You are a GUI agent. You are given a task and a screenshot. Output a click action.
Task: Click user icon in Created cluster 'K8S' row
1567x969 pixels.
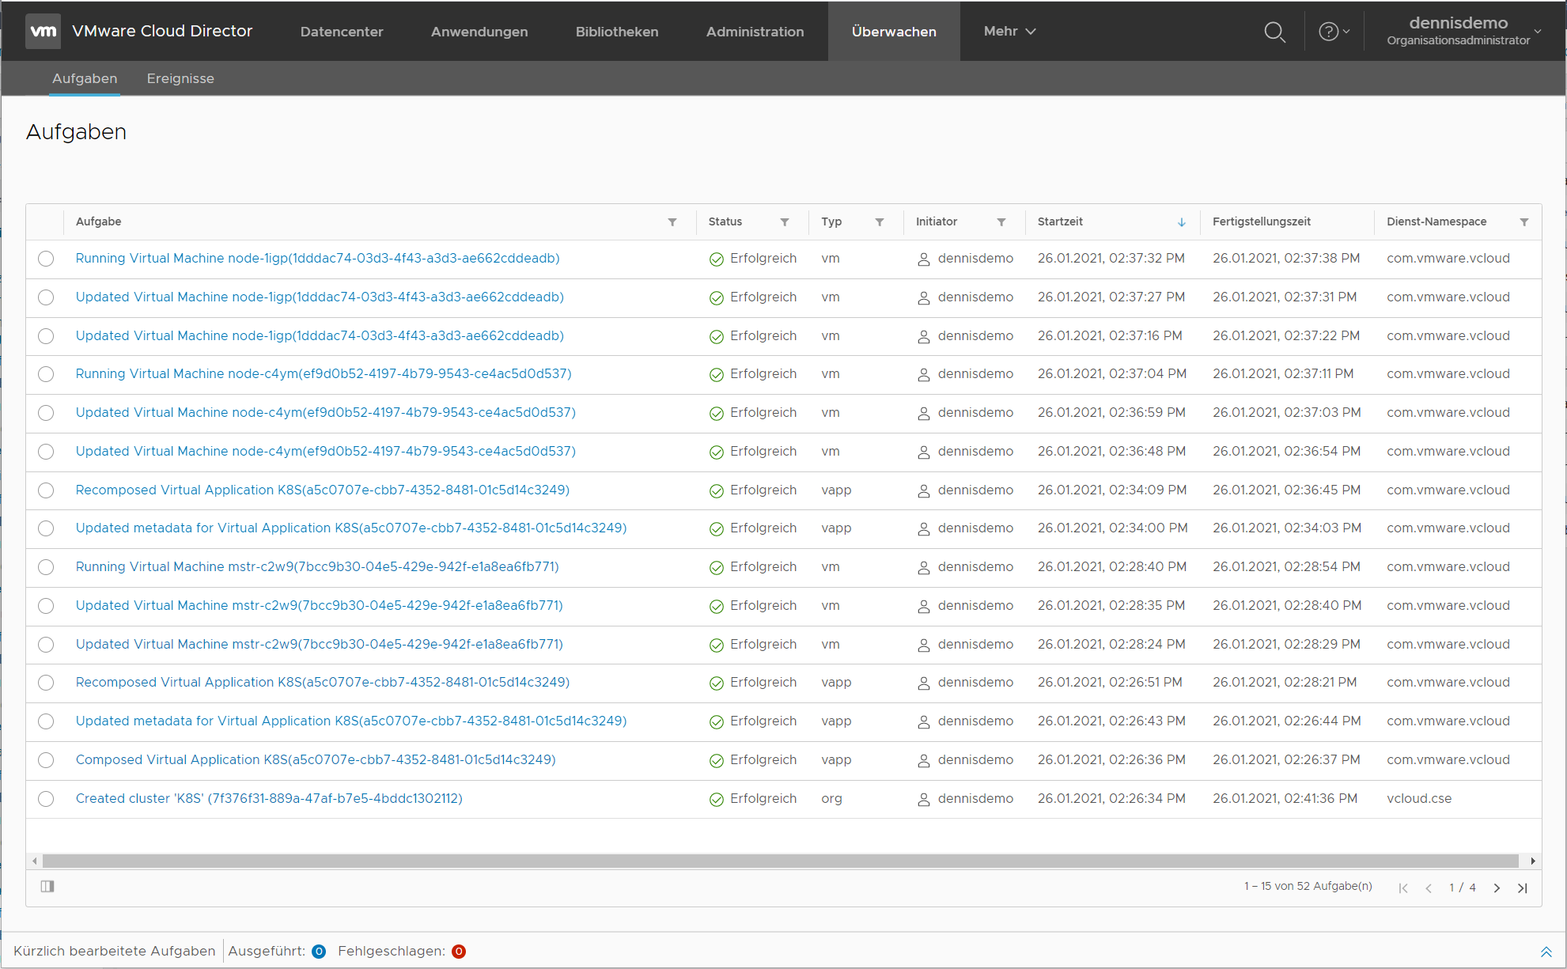pyautogui.click(x=923, y=800)
